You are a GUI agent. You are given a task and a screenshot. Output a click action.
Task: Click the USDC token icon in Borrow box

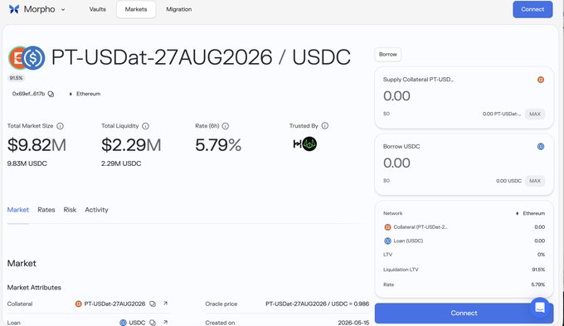click(541, 147)
